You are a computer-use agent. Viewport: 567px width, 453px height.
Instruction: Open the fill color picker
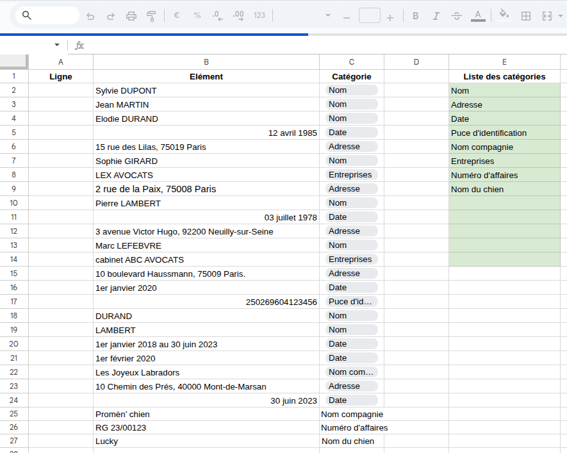coord(504,15)
